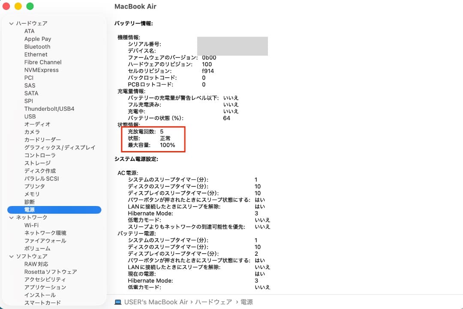Open the カメラ entry
This screenshot has height=309, width=463.
tap(32, 132)
